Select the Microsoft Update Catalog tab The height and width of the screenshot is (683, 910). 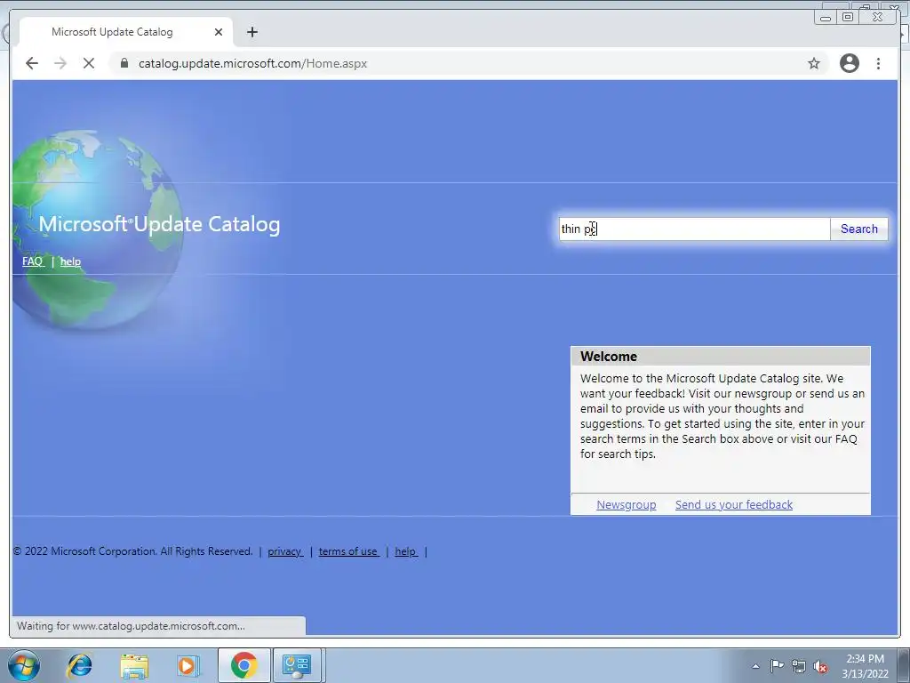coord(126,32)
